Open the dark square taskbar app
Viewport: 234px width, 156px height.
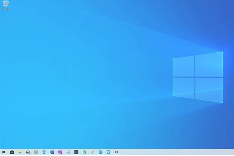coord(76,152)
